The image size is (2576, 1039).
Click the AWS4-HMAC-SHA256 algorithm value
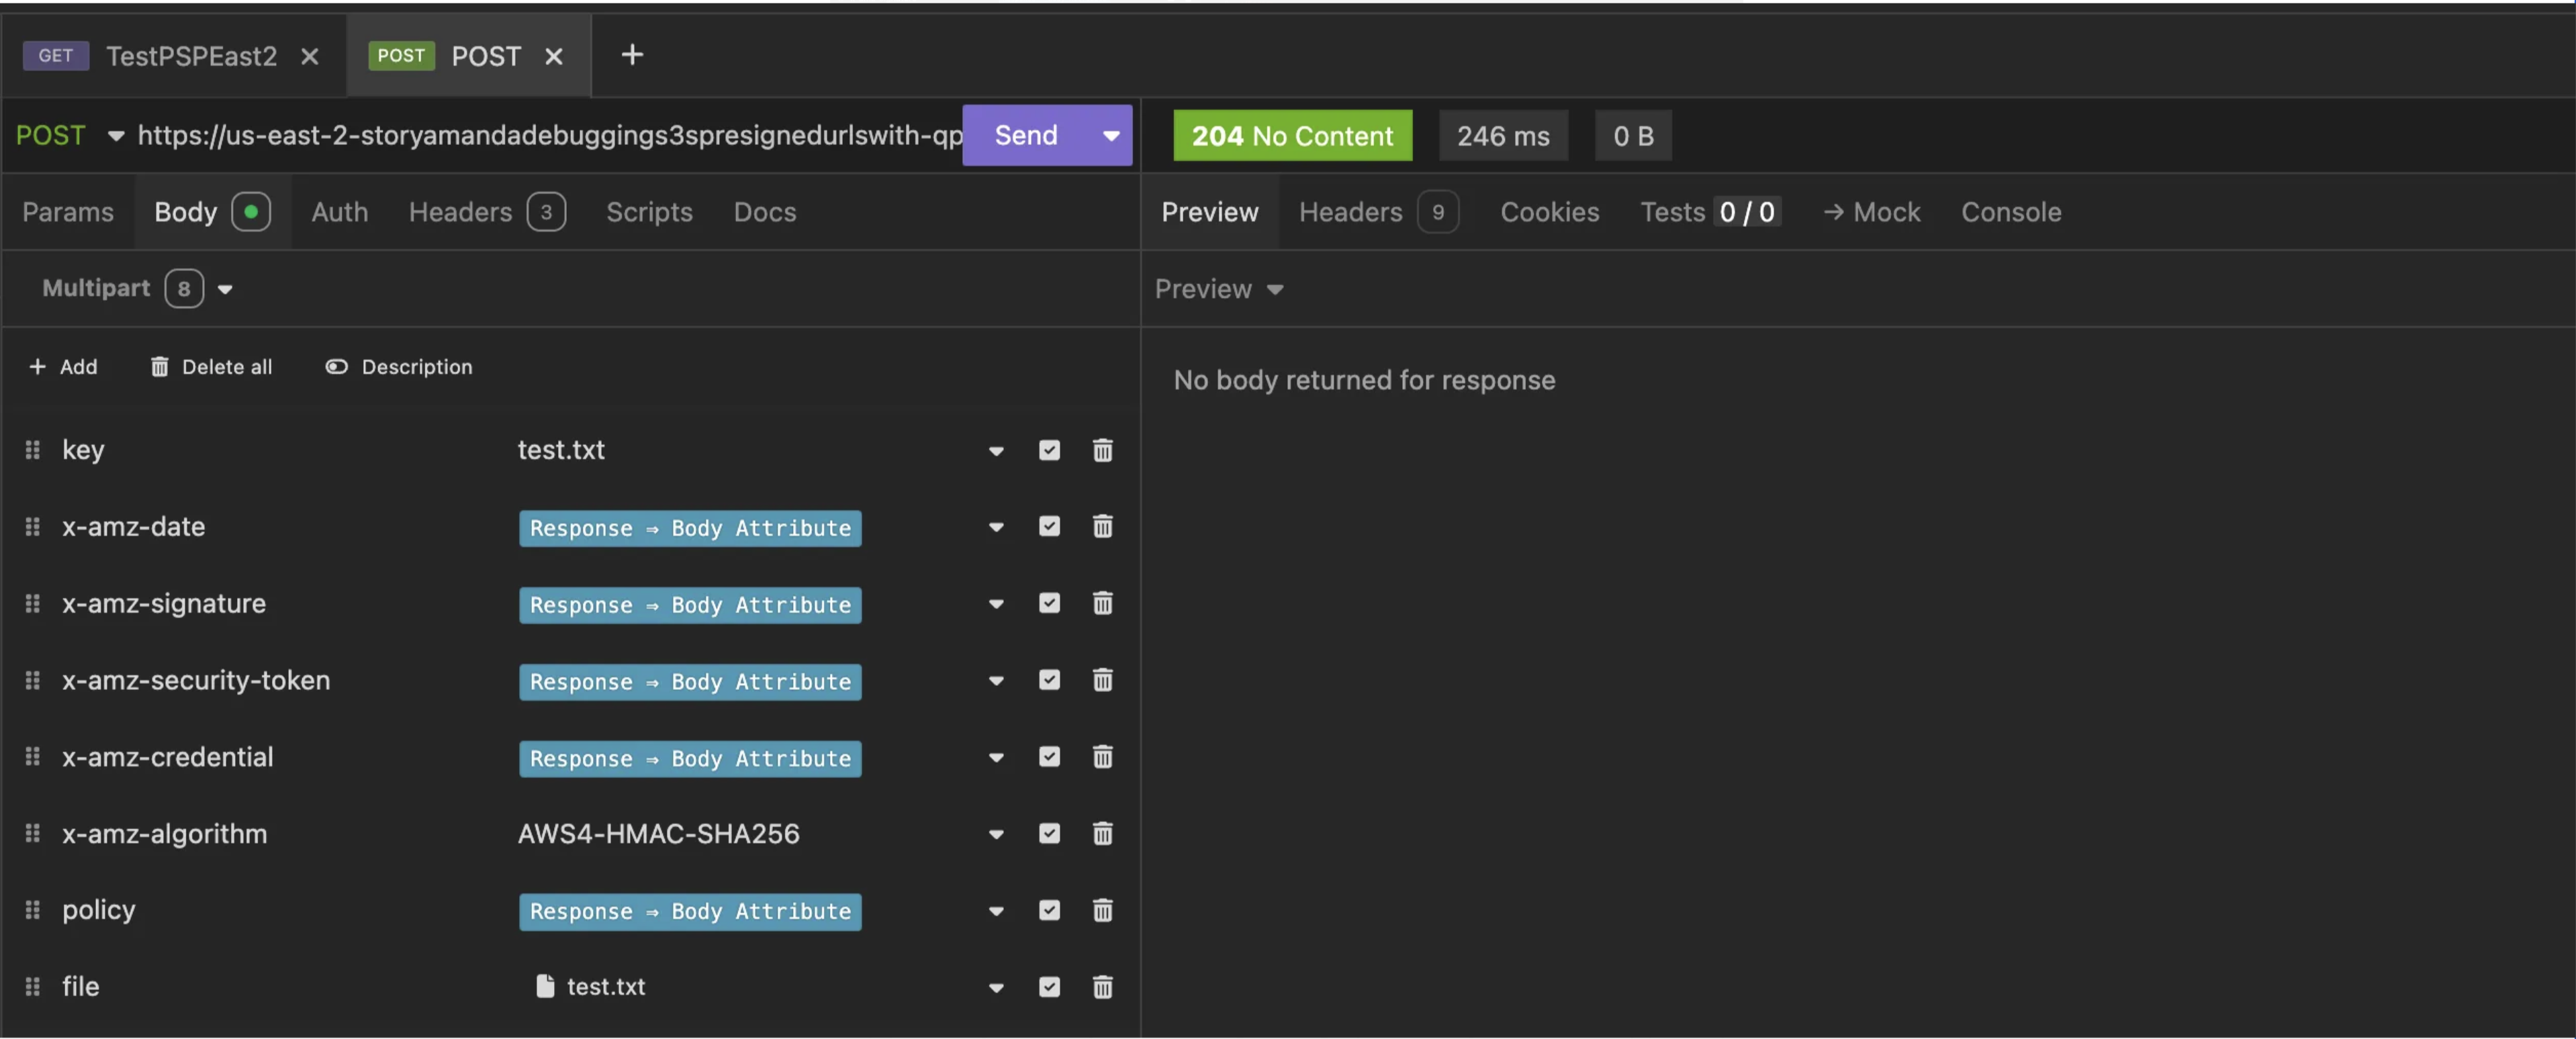tap(658, 833)
